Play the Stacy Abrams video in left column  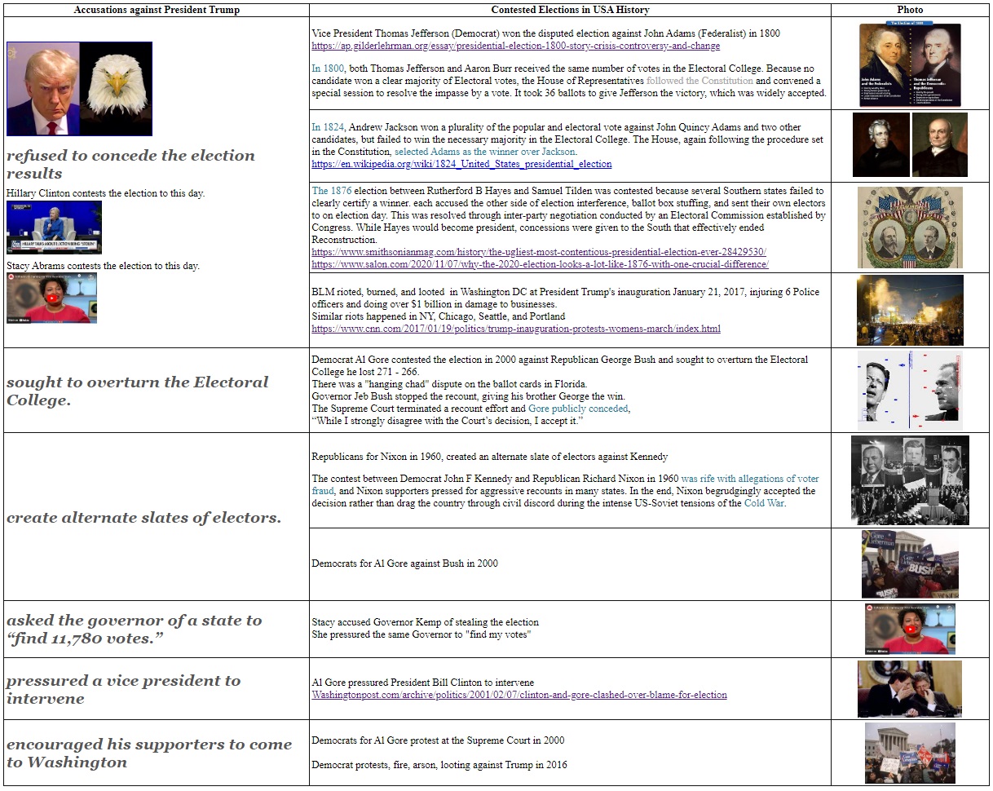51,298
